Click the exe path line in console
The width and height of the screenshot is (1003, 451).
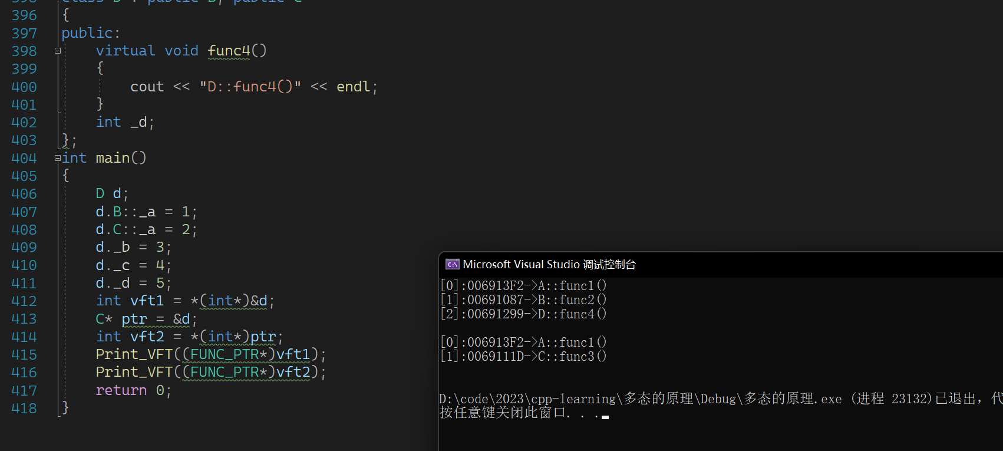click(721, 399)
